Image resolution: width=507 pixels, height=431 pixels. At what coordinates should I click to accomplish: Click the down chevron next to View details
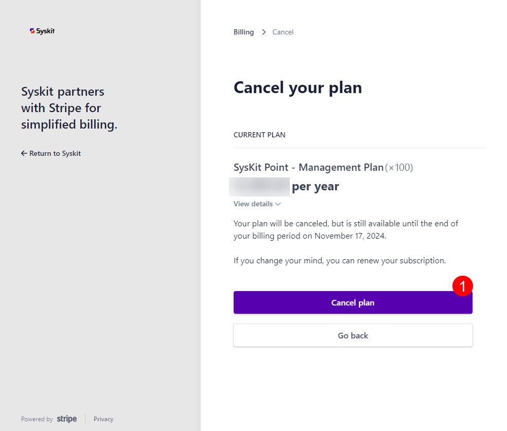[x=278, y=204]
